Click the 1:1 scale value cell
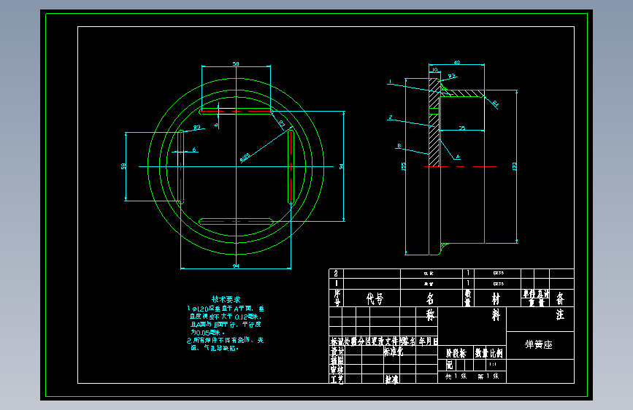This screenshot has width=633, height=410. click(493, 364)
